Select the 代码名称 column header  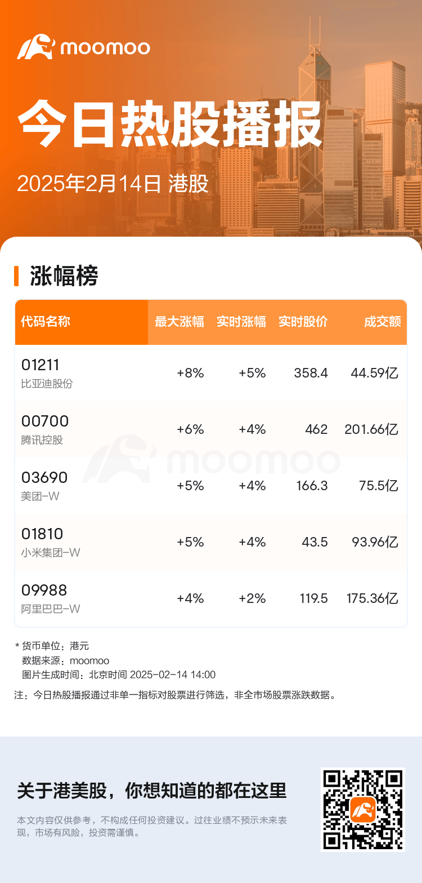click(46, 322)
